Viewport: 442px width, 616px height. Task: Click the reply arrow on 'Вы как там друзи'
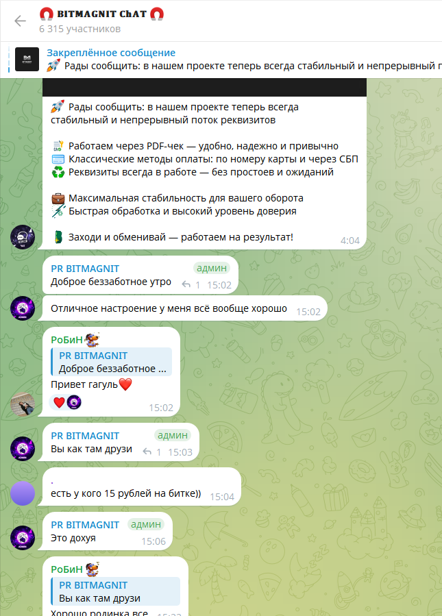[x=147, y=452]
